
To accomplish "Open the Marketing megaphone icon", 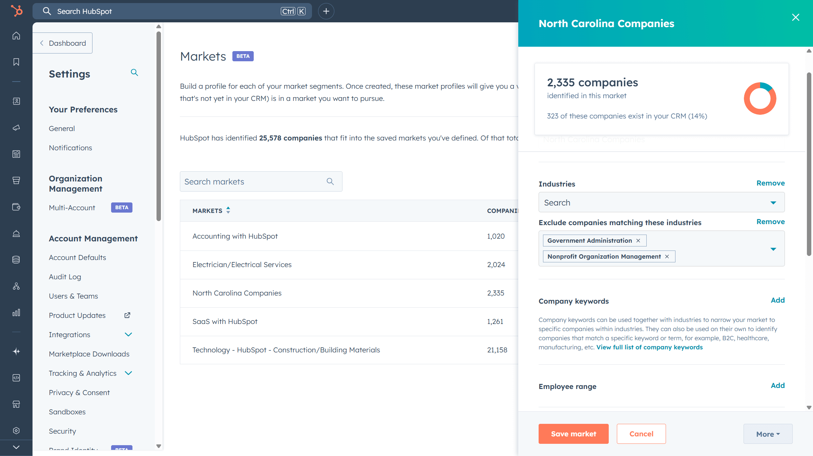I will (x=16, y=128).
